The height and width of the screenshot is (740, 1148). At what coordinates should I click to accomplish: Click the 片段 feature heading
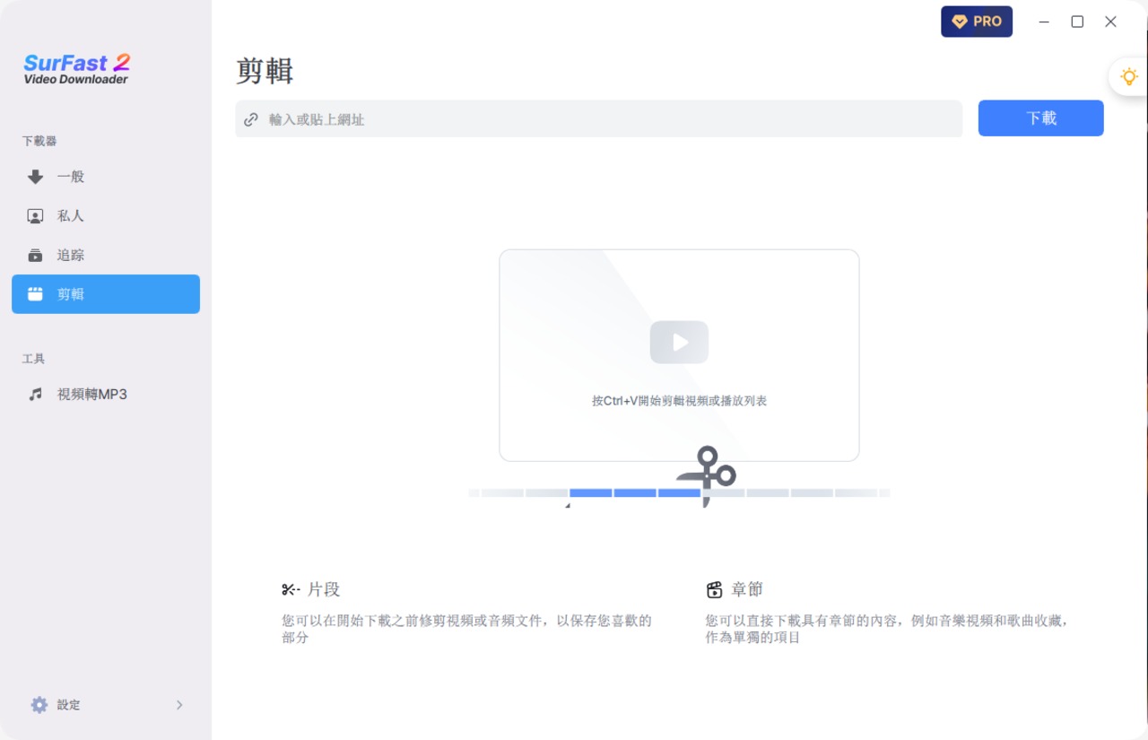323,589
